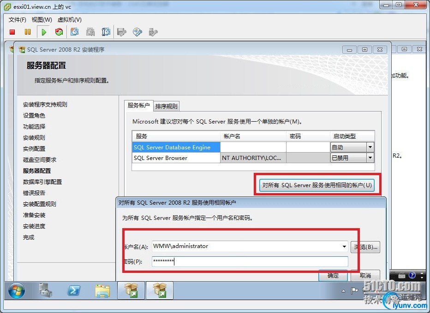Click SQL Server Database Engine account name cell

coord(253,147)
